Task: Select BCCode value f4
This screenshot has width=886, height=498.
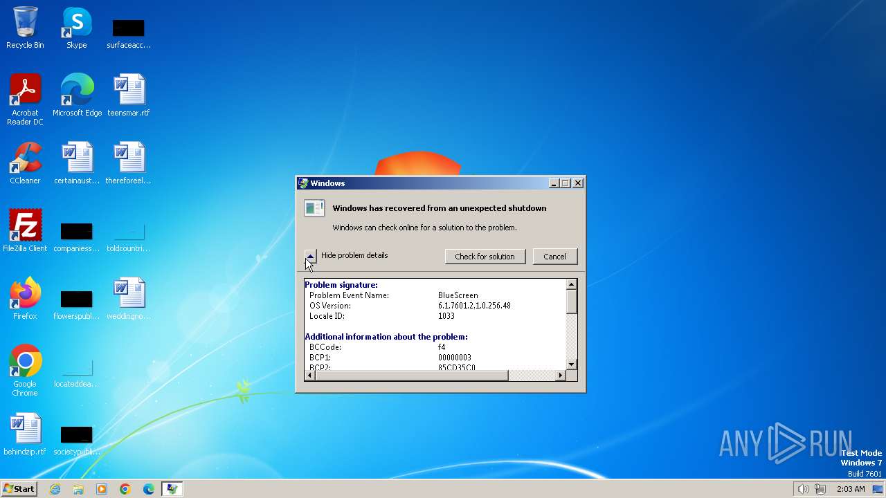Action: (442, 347)
